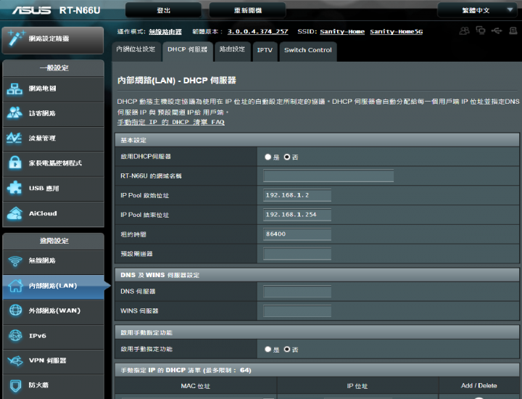Viewport: 522px width, 399px height.
Task: Switch to IPTV tab
Action: [265, 52]
